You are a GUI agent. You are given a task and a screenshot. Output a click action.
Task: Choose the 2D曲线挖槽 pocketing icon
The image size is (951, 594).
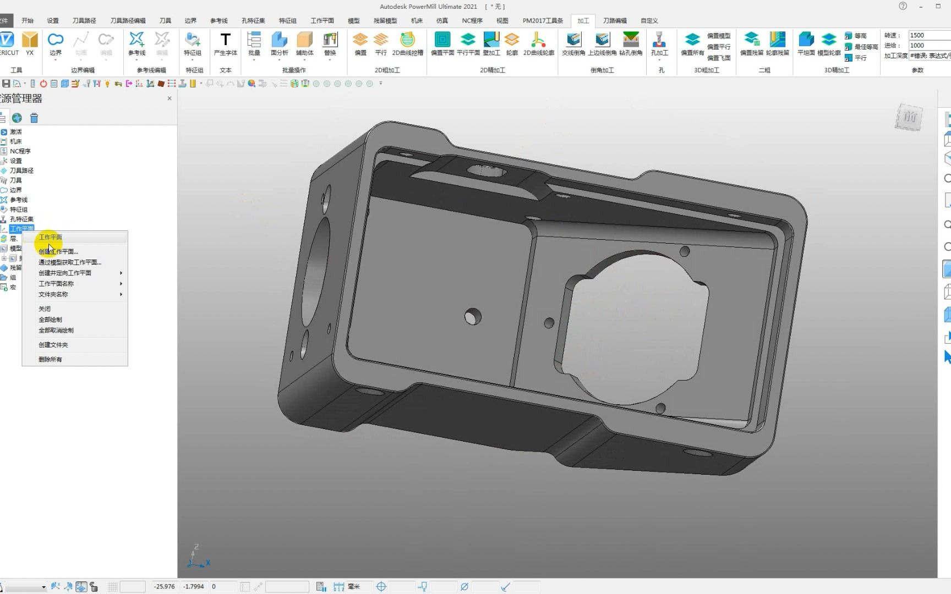click(x=407, y=44)
